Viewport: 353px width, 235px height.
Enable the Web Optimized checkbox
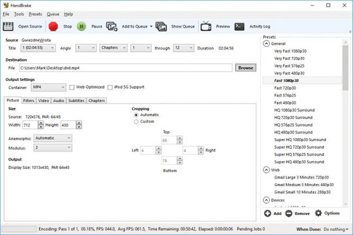click(72, 88)
